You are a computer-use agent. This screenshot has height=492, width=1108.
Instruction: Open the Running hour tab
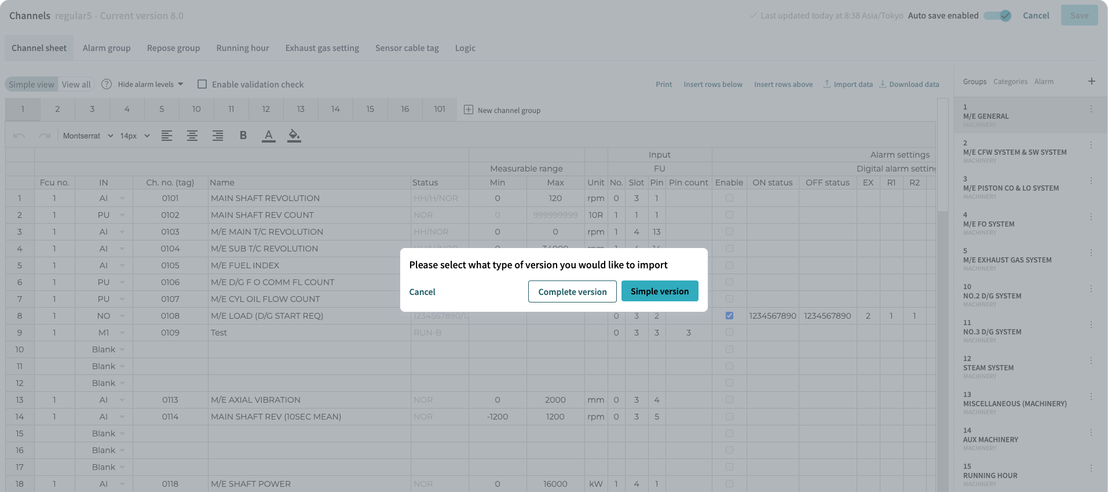tap(243, 48)
